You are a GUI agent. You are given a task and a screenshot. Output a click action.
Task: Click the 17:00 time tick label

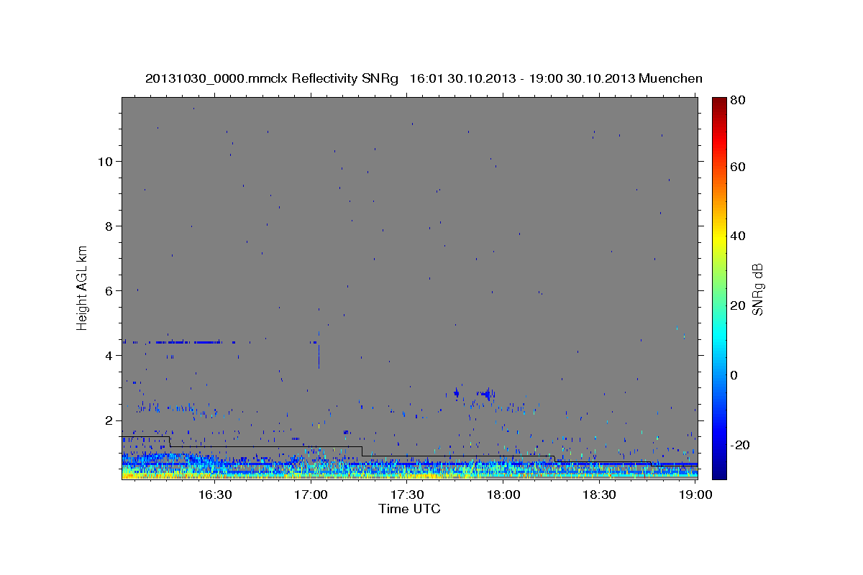tap(311, 494)
